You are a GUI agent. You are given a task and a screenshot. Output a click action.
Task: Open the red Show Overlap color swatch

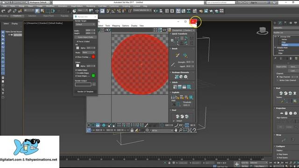[93, 57]
